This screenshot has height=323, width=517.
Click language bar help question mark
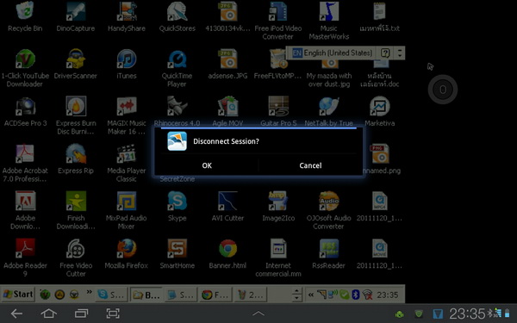coord(385,53)
